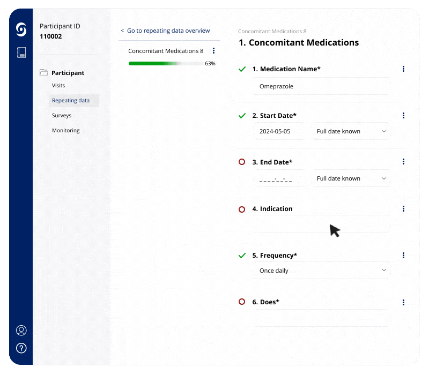Click the 63% progress percentage text
The width and height of the screenshot is (429, 375).
pyautogui.click(x=210, y=63)
